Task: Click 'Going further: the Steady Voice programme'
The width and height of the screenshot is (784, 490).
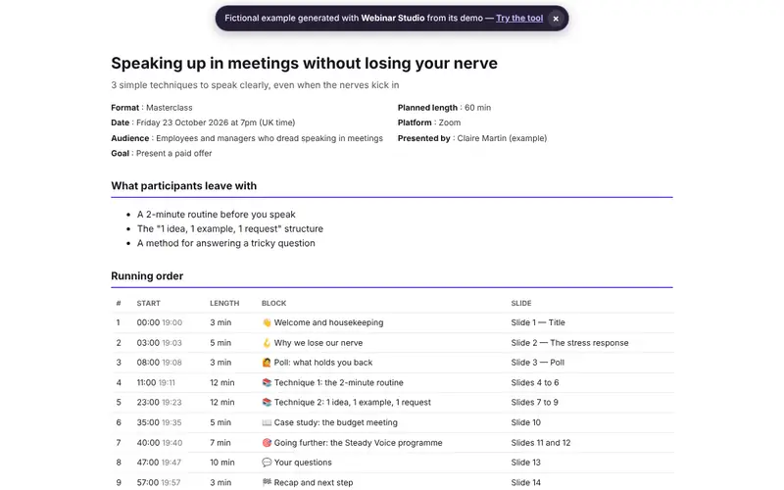Action: point(358,443)
